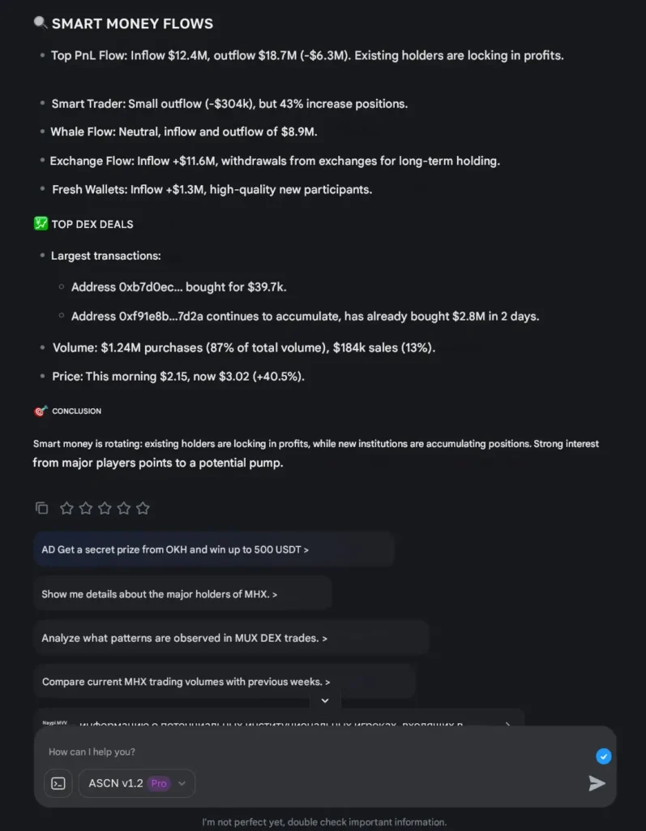Select the terminal prompt icon in the input bar

point(58,784)
